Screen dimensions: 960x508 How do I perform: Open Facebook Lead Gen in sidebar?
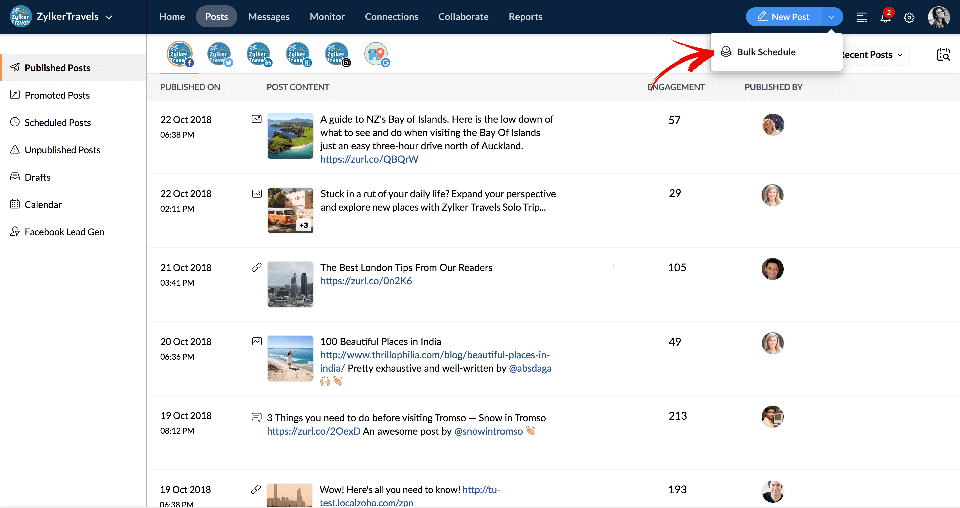tap(73, 232)
